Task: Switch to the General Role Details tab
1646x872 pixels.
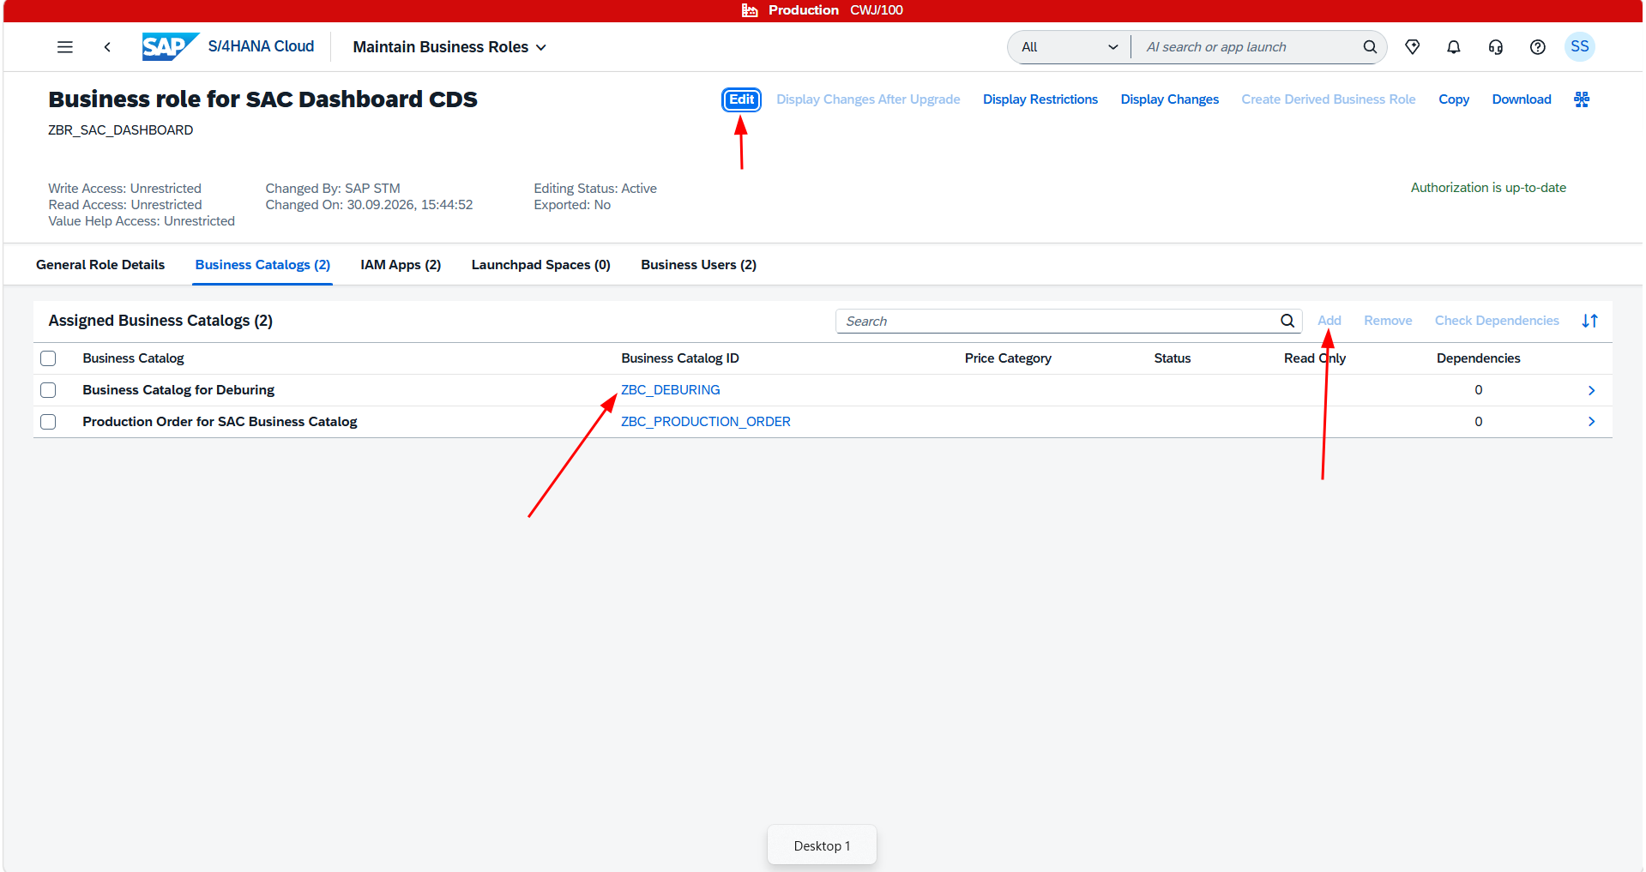Action: (x=100, y=265)
